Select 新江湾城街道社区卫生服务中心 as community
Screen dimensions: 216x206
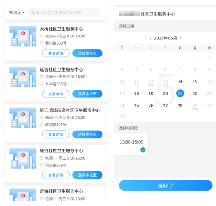coord(88,134)
